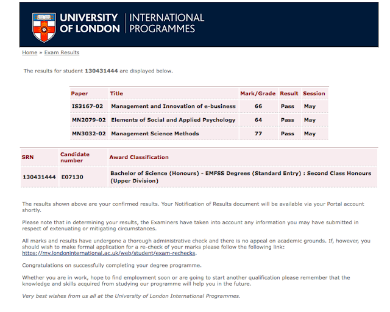Click the Very best wishes closing line
This screenshot has width=390, height=312.
point(131,296)
